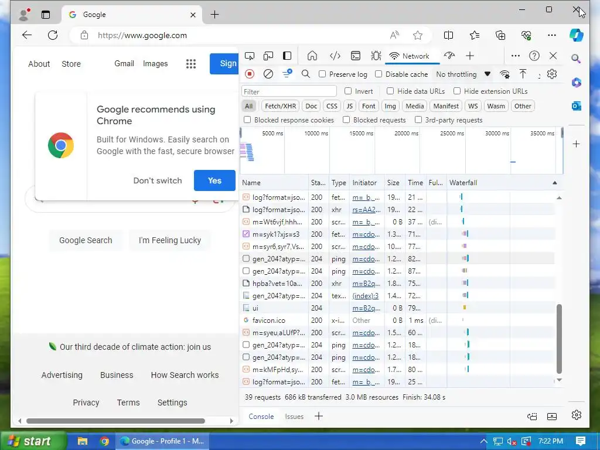Open network conditions wifi-gear icon
Viewport: 600px width, 450px height.
tap(504, 74)
